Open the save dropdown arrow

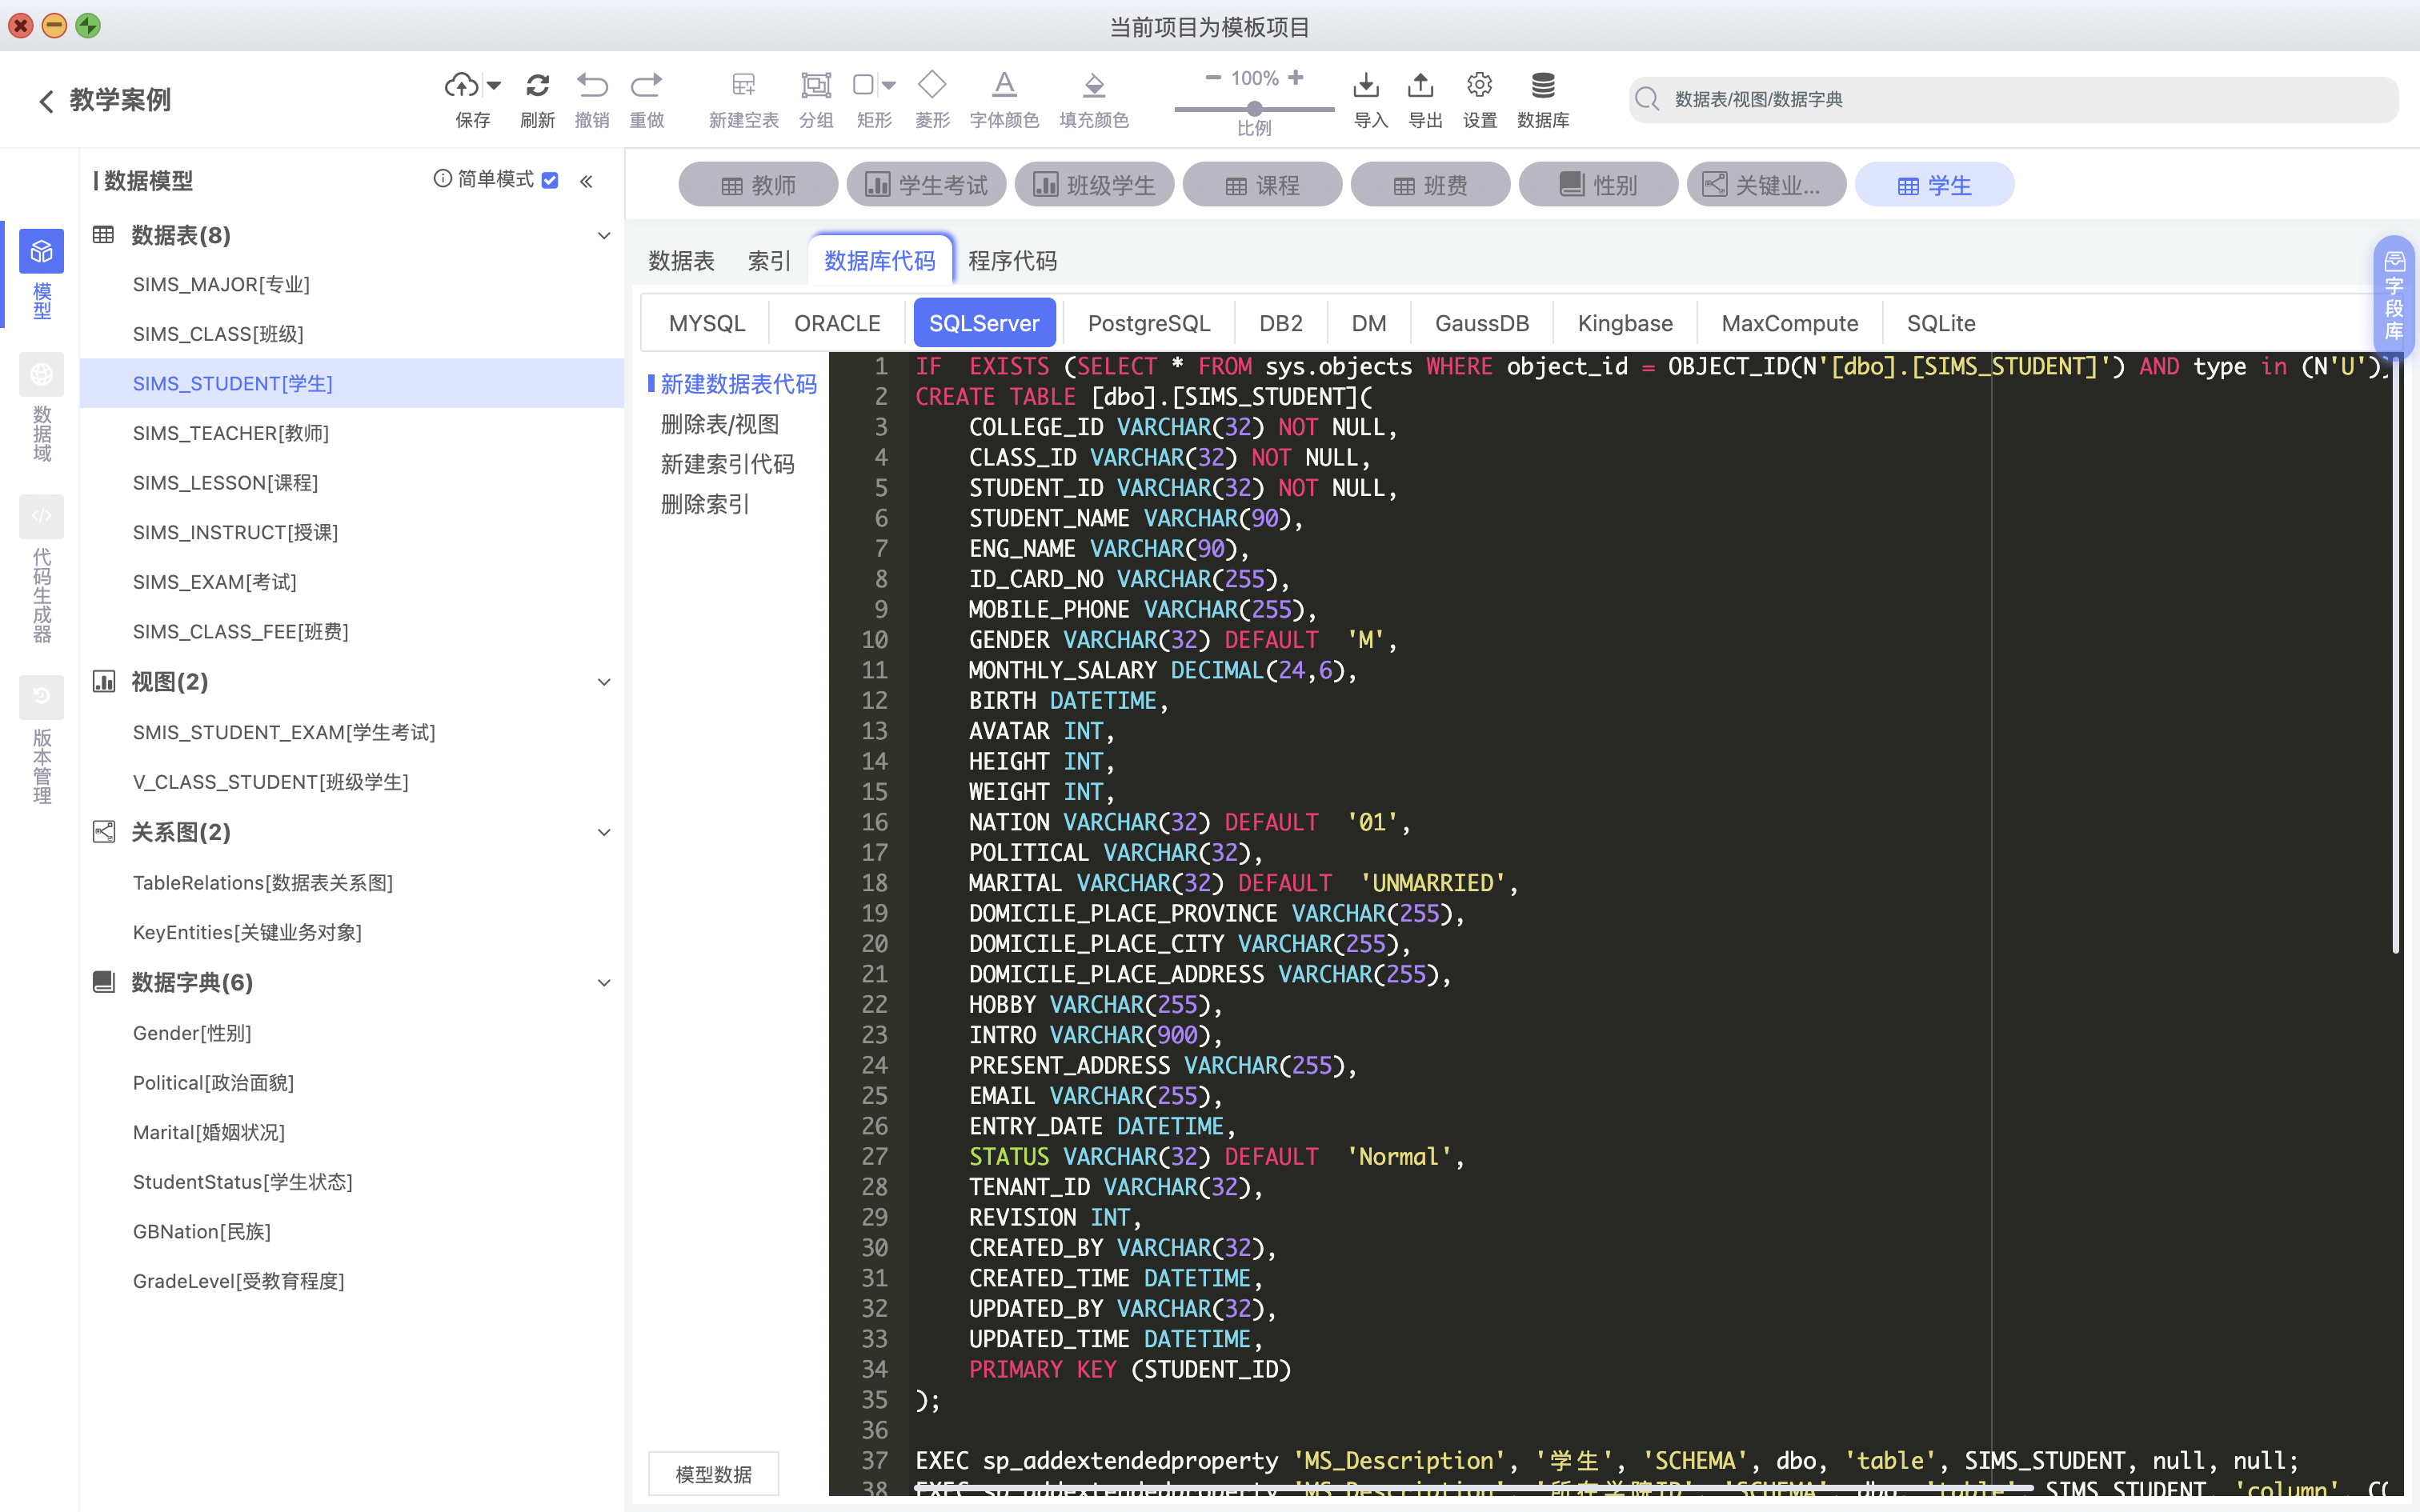point(494,86)
